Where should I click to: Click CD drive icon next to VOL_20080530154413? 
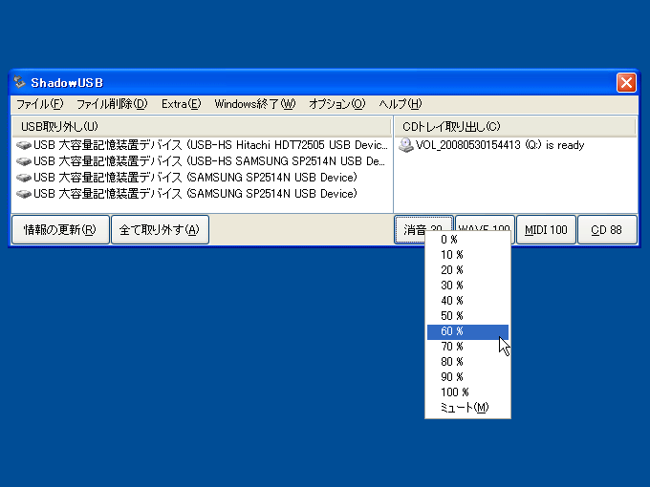[406, 145]
